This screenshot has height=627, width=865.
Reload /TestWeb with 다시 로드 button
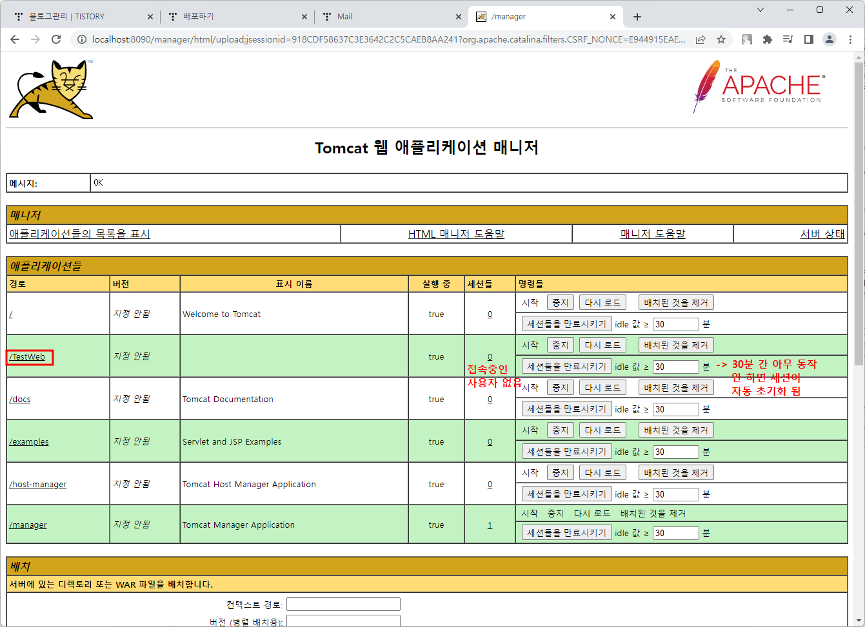(602, 345)
